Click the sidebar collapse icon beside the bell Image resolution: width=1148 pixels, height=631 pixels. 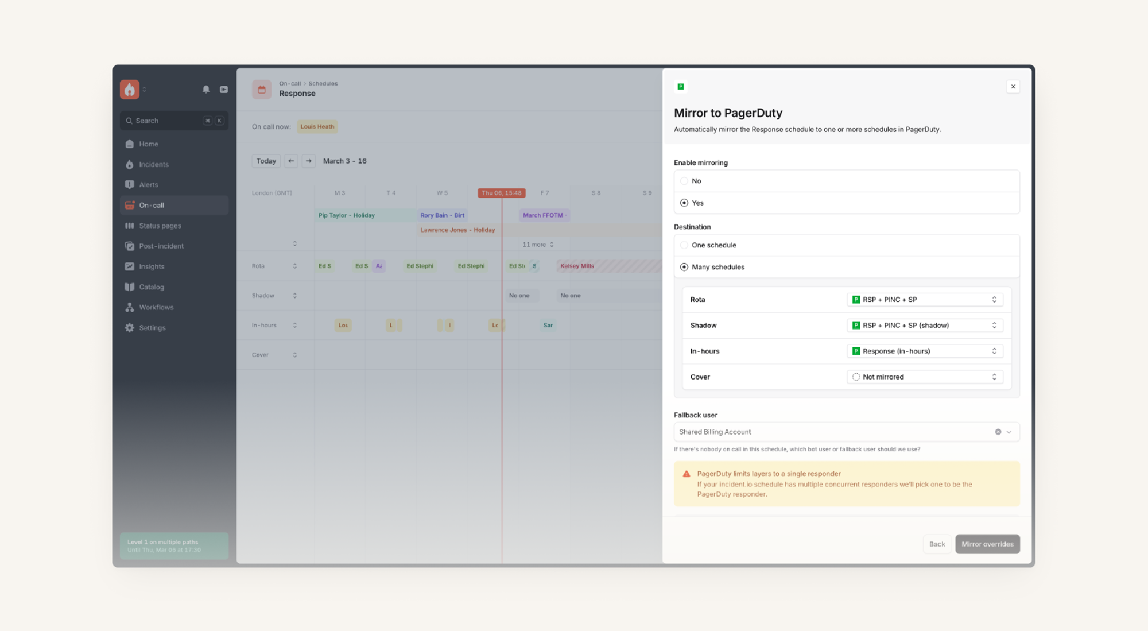click(x=224, y=90)
